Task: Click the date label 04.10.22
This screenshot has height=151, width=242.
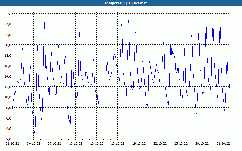Action: (34, 143)
